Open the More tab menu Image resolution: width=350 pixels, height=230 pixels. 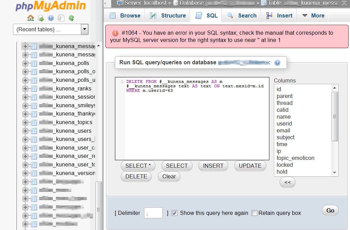click(x=313, y=16)
